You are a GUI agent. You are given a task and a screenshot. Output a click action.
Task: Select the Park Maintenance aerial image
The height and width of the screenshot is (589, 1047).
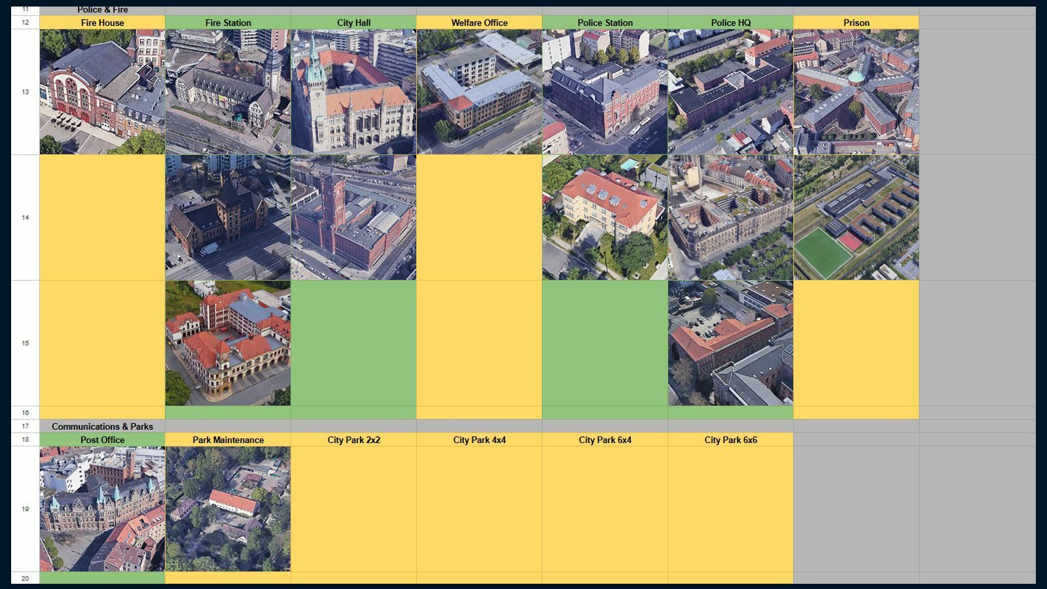click(x=228, y=509)
